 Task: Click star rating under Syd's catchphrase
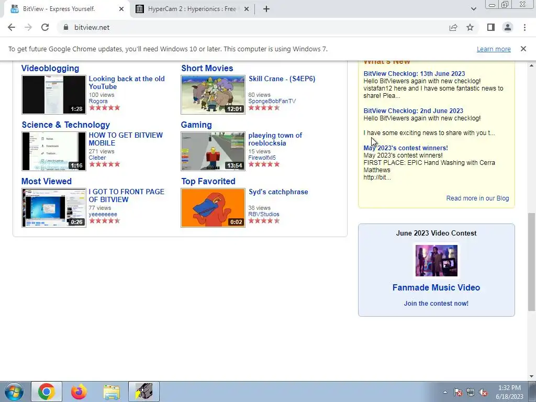coord(264,221)
